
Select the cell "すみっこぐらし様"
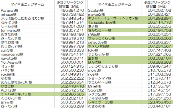115,38
